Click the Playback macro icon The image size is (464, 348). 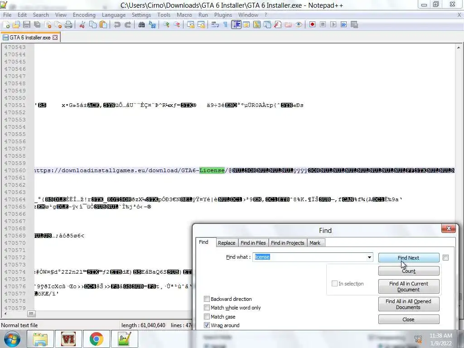(333, 25)
